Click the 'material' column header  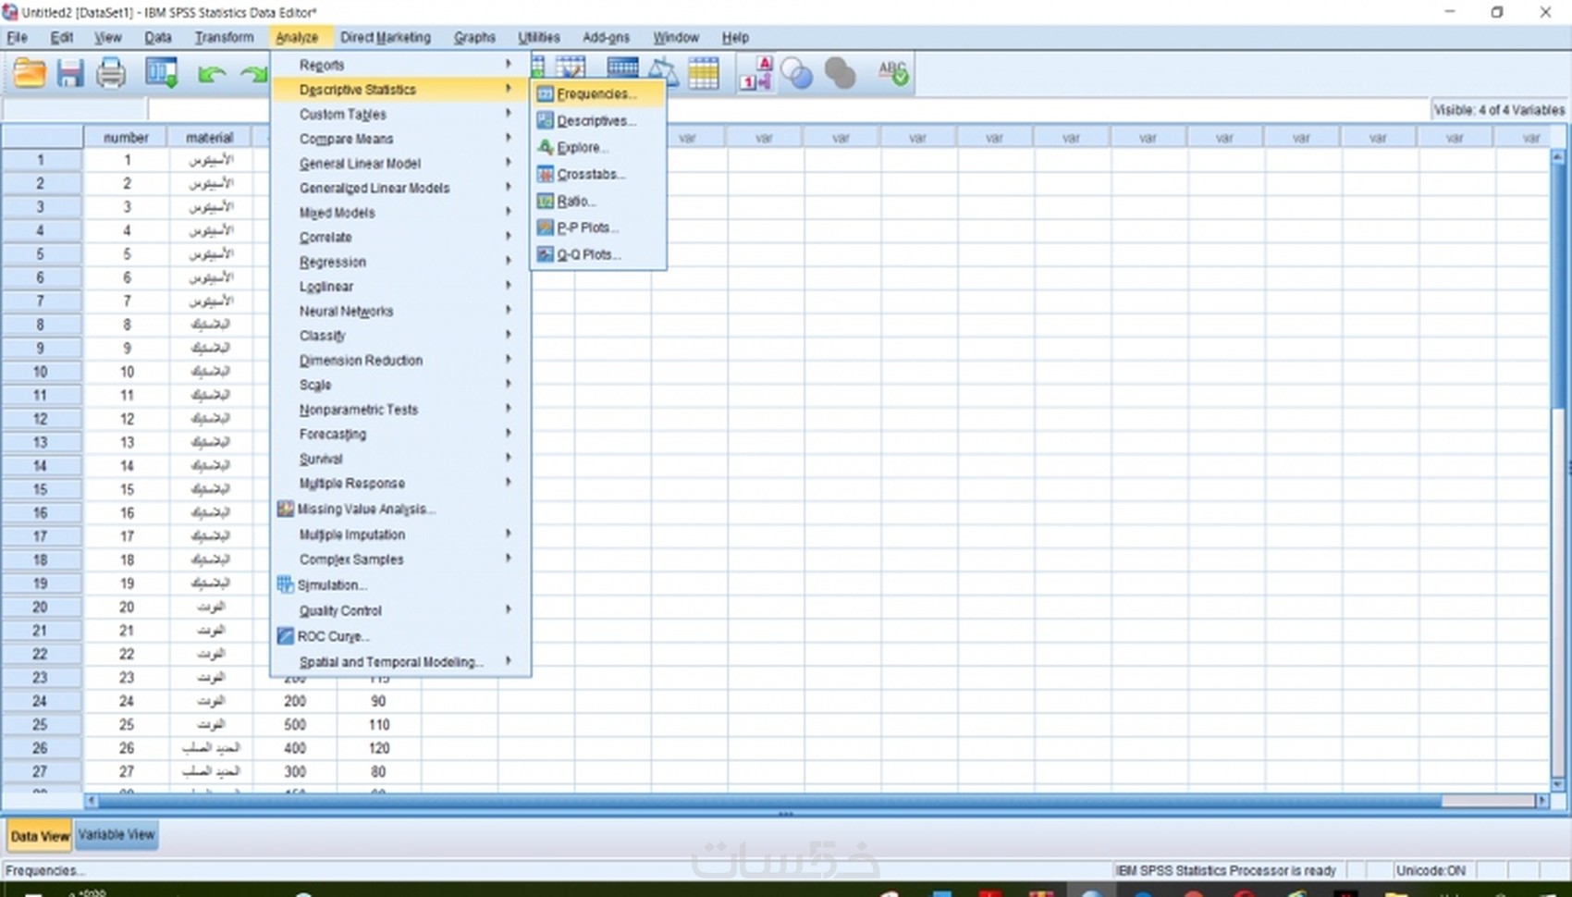[210, 138]
